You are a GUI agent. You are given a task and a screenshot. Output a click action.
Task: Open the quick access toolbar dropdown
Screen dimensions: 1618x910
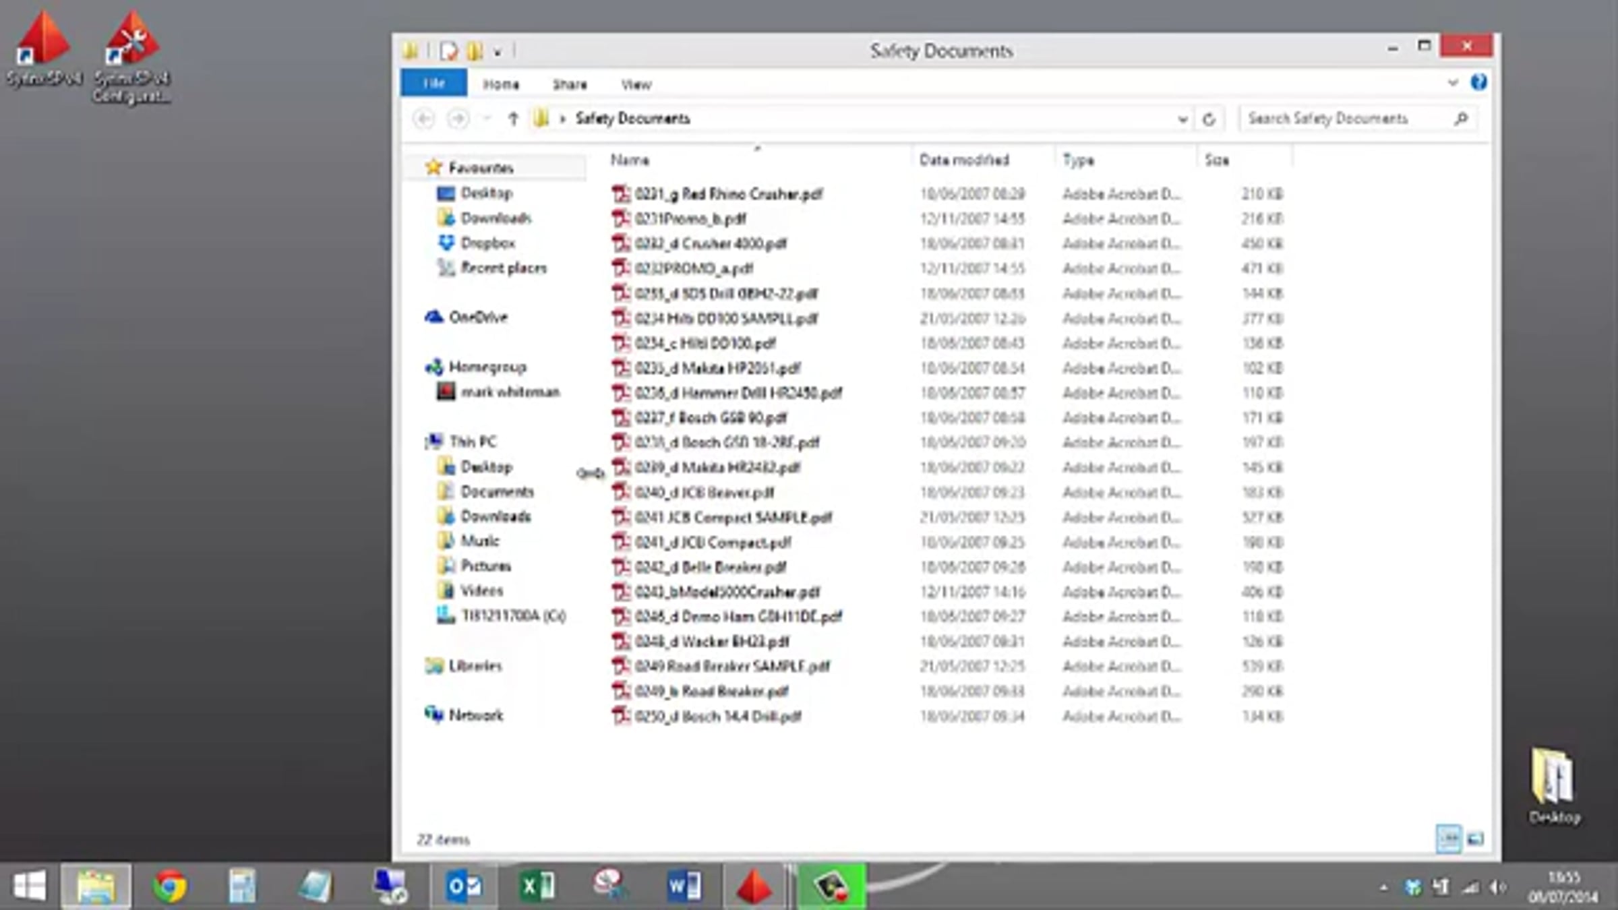pos(498,51)
